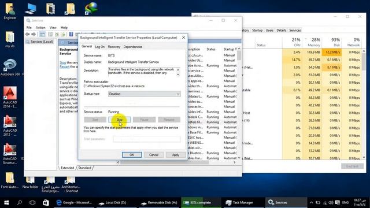The width and height of the screenshot is (370, 208).
Task: Open the Action menu in Services
Action: pos(40,28)
